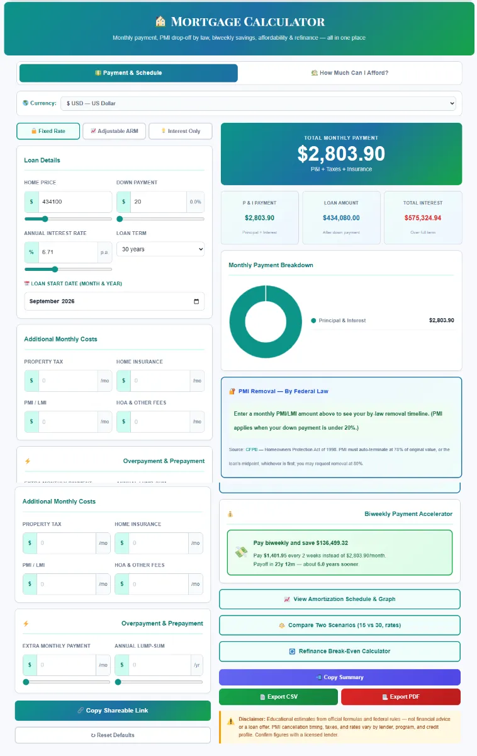Toggle the 0.0% unit on Down Payment field
Screen dimensions: 477x756
coord(196,202)
